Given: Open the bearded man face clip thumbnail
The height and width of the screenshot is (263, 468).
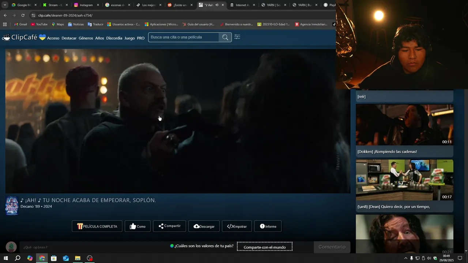Looking at the screenshot, I should 404,234.
